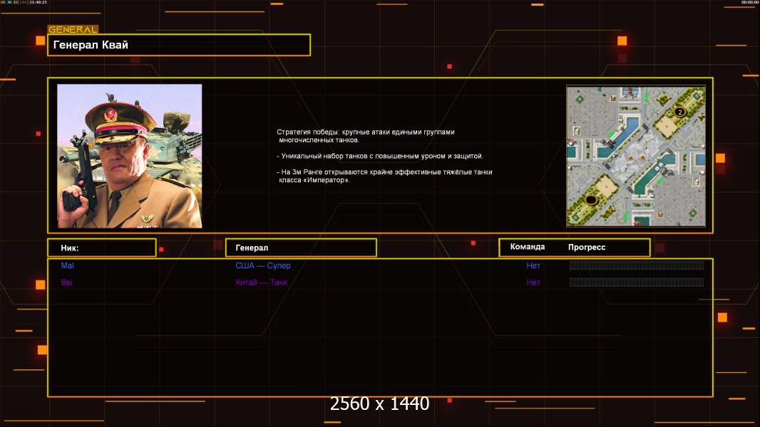Click the Ник: column header
This screenshot has height=427, width=760.
point(101,248)
